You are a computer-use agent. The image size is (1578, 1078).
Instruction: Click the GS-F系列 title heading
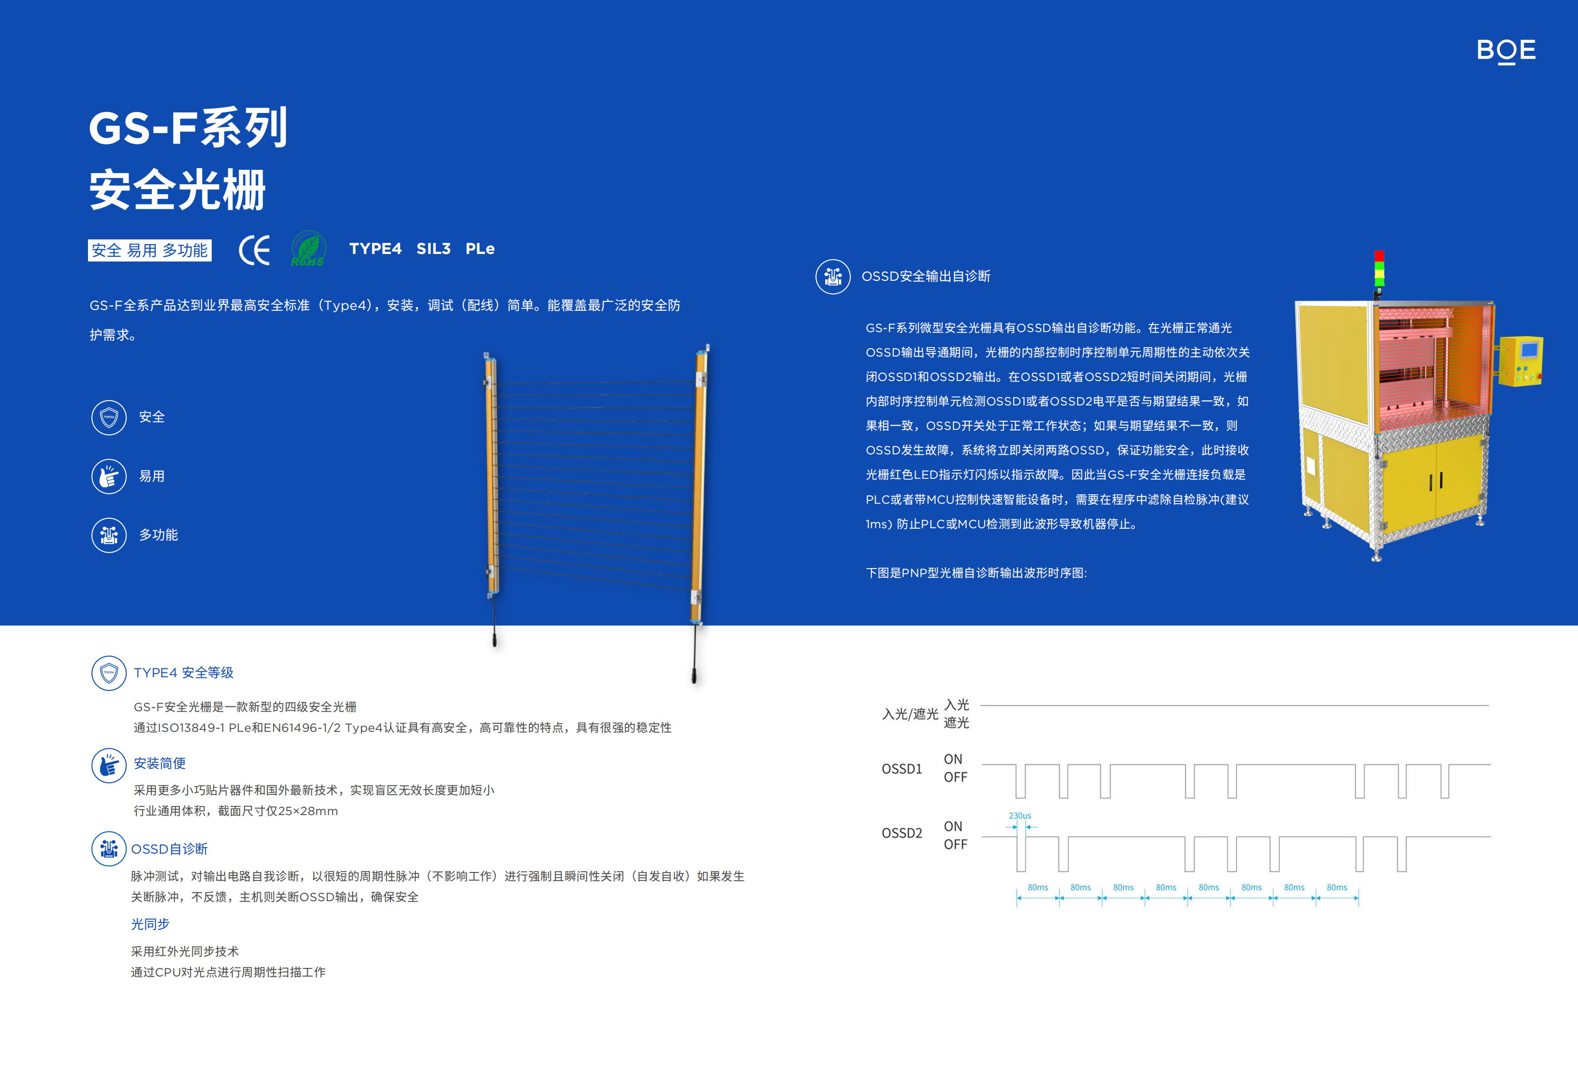tap(188, 127)
